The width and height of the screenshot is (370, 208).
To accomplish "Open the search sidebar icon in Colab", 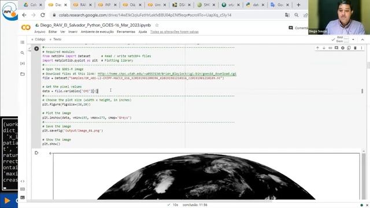I will (x=23, y=53).
